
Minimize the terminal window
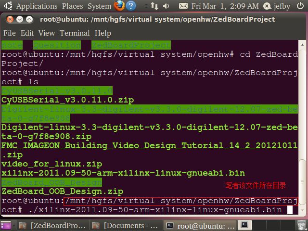coord(20,19)
